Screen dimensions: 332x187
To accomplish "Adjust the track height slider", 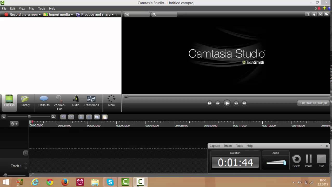I will point(5,175).
